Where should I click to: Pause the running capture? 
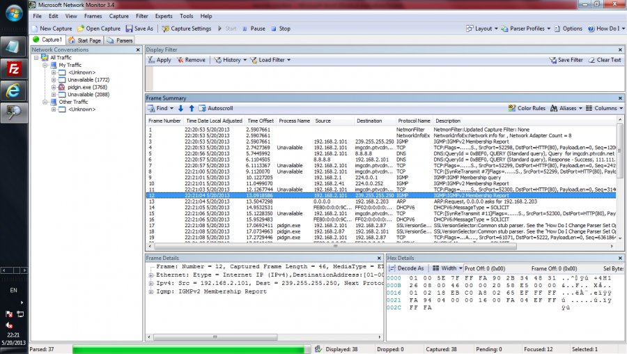click(254, 29)
